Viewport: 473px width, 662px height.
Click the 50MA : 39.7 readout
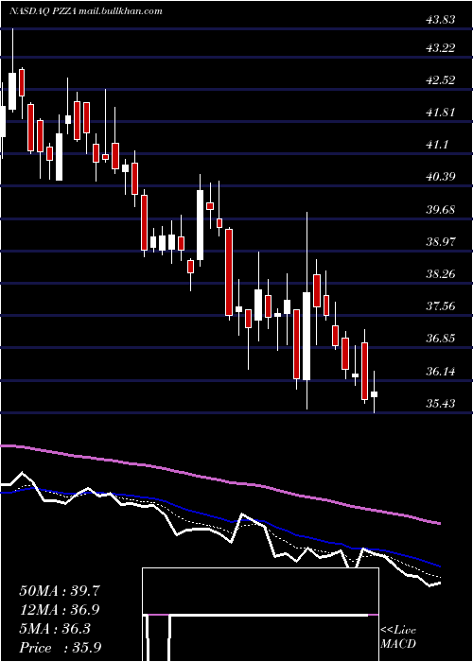tap(60, 591)
